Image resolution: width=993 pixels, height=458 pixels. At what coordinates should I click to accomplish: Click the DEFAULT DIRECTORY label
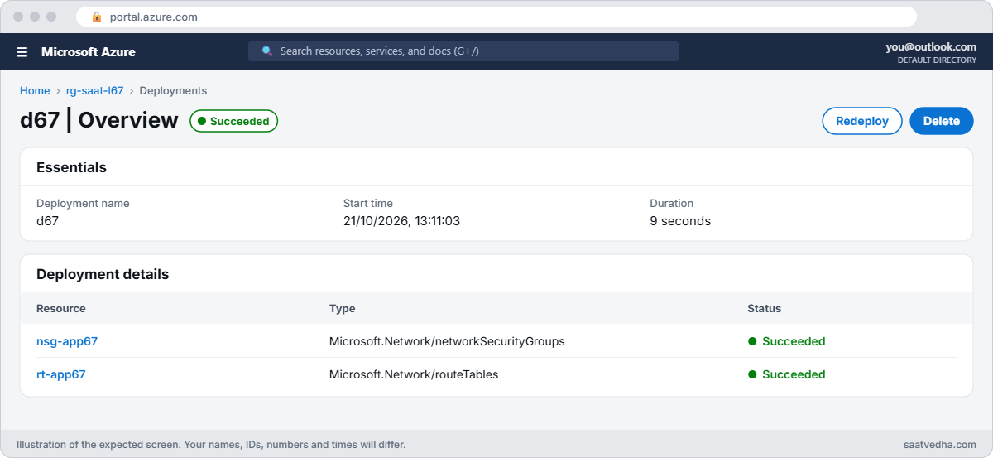click(937, 60)
